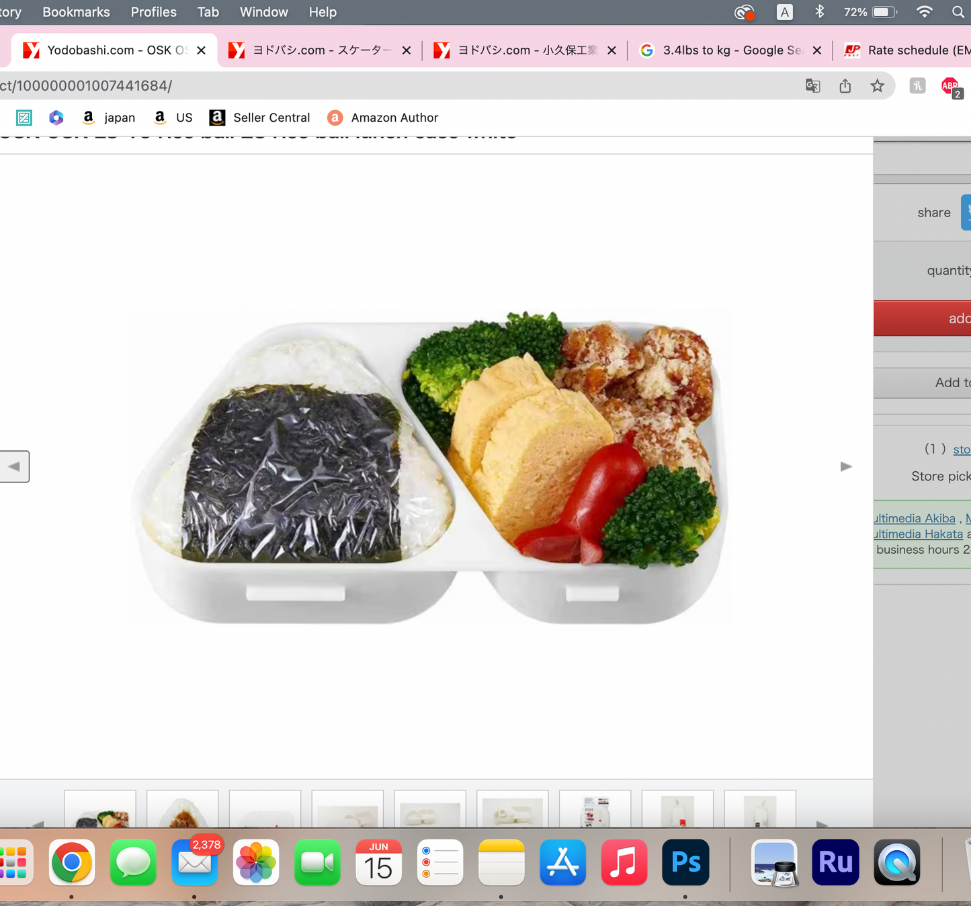The height and width of the screenshot is (906, 971).
Task: Click the share page icon in address bar
Action: coord(845,86)
